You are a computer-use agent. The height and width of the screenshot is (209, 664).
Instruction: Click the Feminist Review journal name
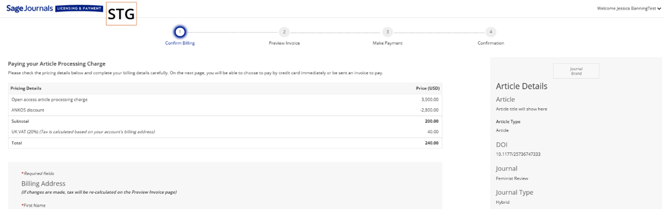pyautogui.click(x=512, y=178)
